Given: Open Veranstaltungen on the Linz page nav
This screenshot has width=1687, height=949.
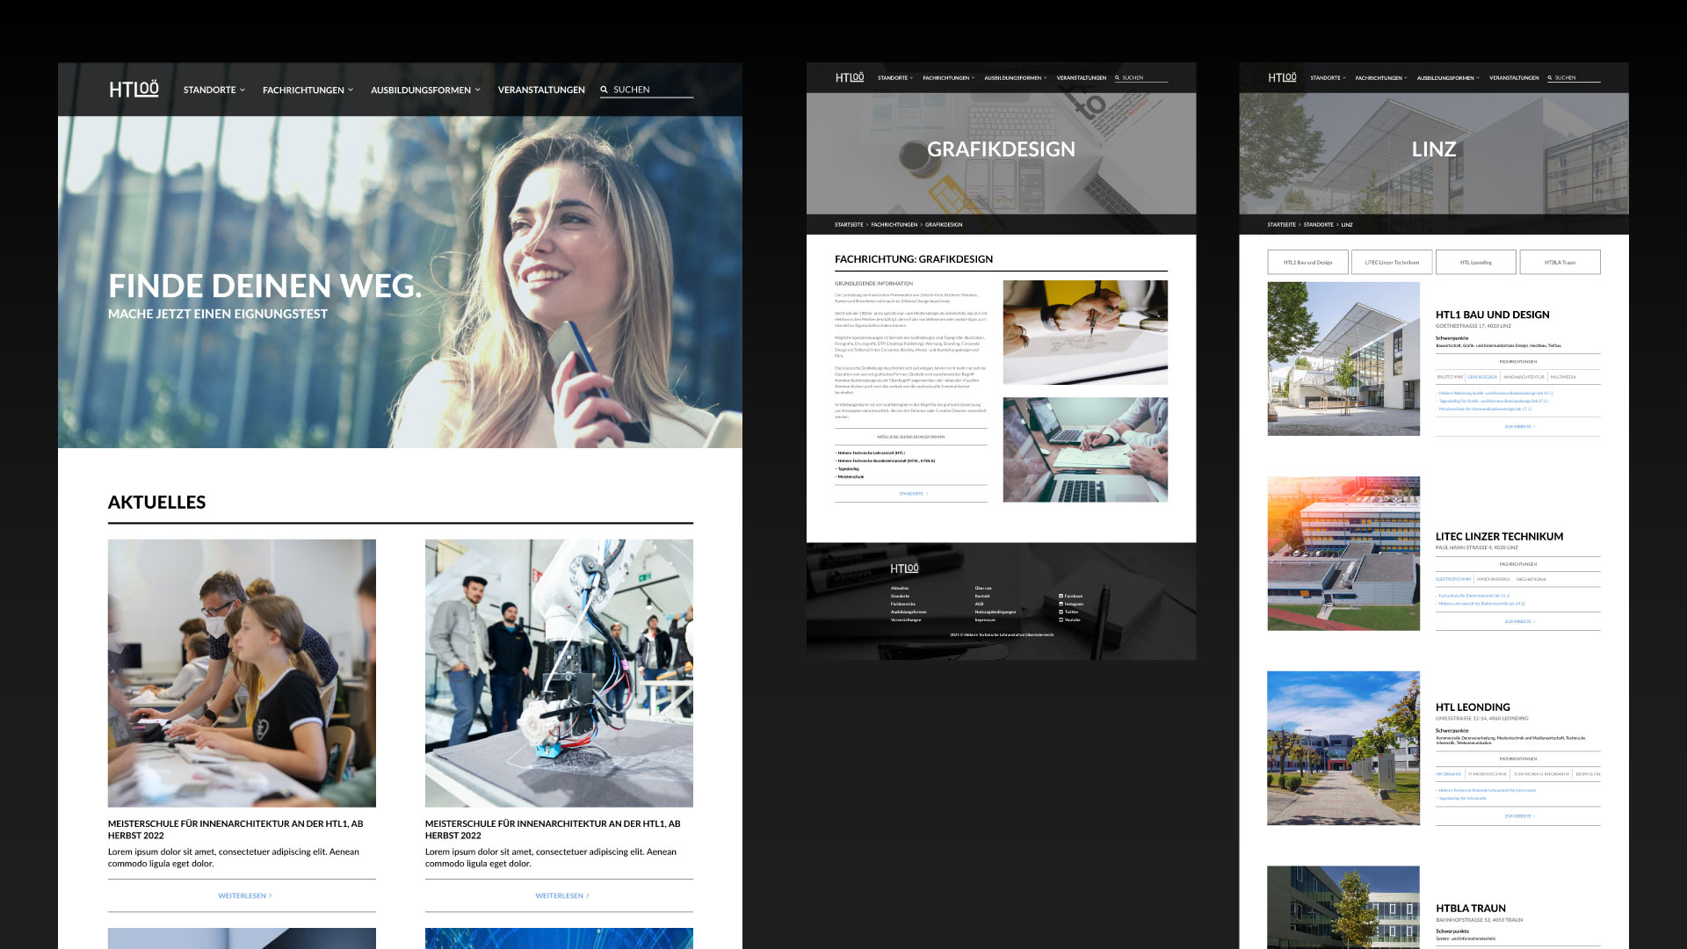Looking at the screenshot, I should point(1513,78).
